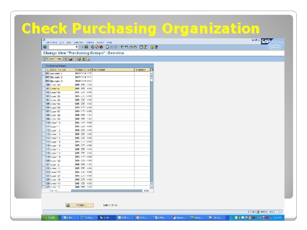The image size is (307, 230).
Task: Click the First Page icon
Action: (x=122, y=47)
